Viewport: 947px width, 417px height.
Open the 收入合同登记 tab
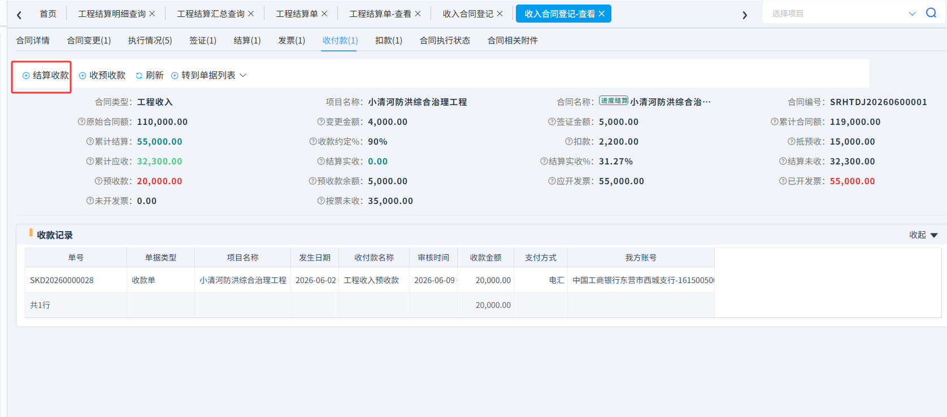468,14
